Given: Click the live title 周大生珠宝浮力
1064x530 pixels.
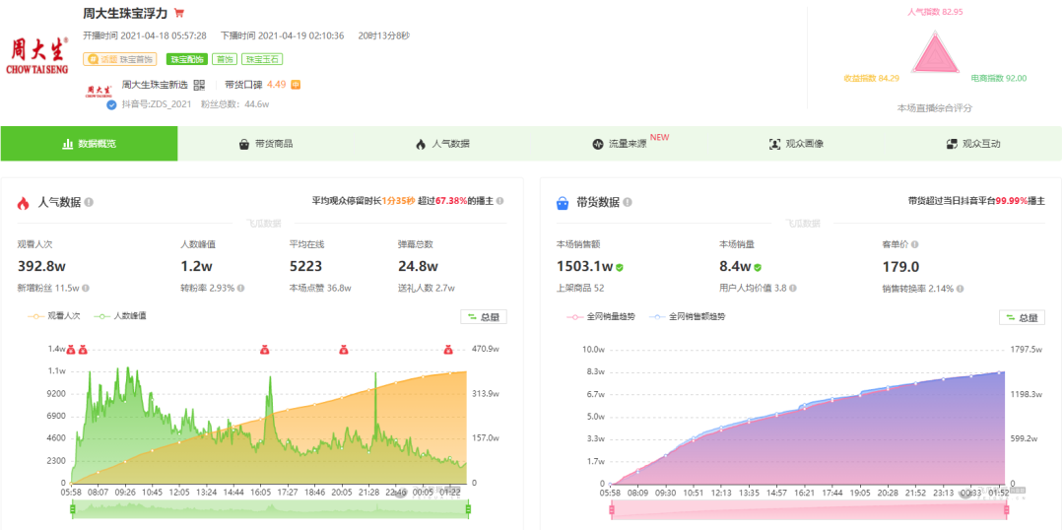Looking at the screenshot, I should click(126, 13).
